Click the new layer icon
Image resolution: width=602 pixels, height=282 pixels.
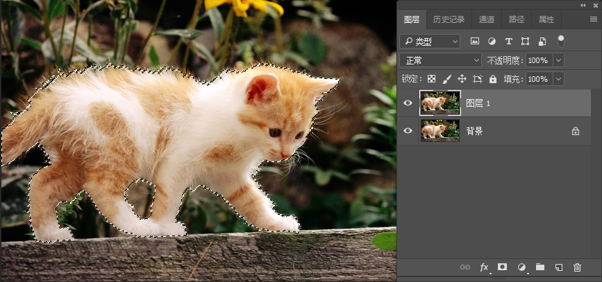tap(558, 267)
